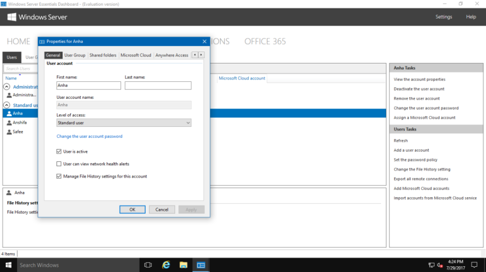Click Remove the user account task
The height and width of the screenshot is (272, 486).
coord(417,98)
